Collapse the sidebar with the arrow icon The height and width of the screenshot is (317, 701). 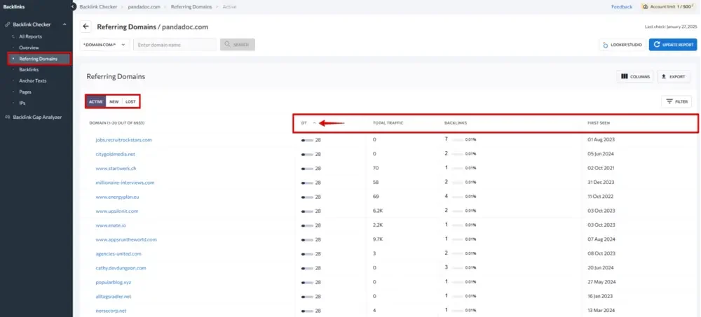pos(74,7)
